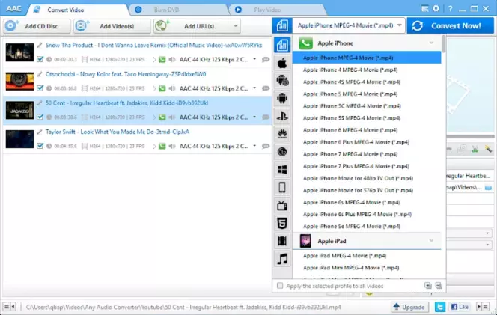Image resolution: width=497 pixels, height=315 pixels.
Task: Uncheck the Snow Tha Product video checkbox
Action: [40, 59]
